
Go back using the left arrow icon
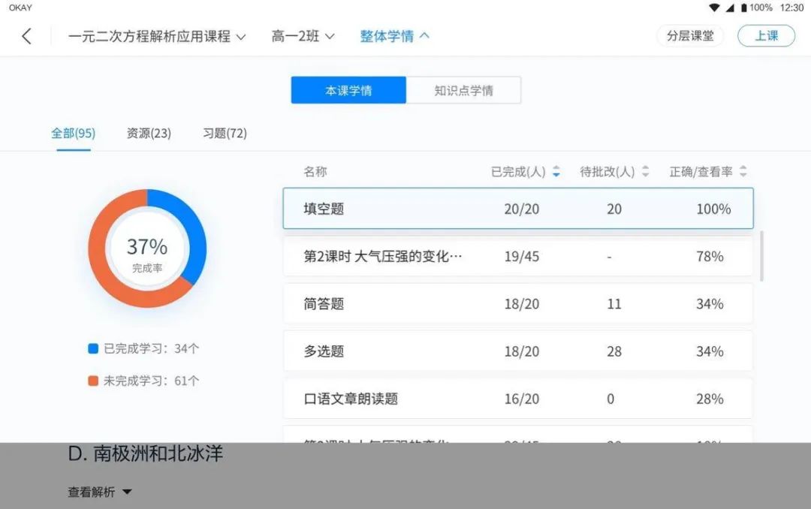pyautogui.click(x=27, y=36)
